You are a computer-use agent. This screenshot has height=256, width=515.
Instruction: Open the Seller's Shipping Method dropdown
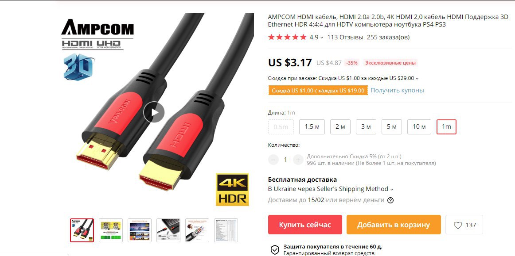pyautogui.click(x=391, y=190)
